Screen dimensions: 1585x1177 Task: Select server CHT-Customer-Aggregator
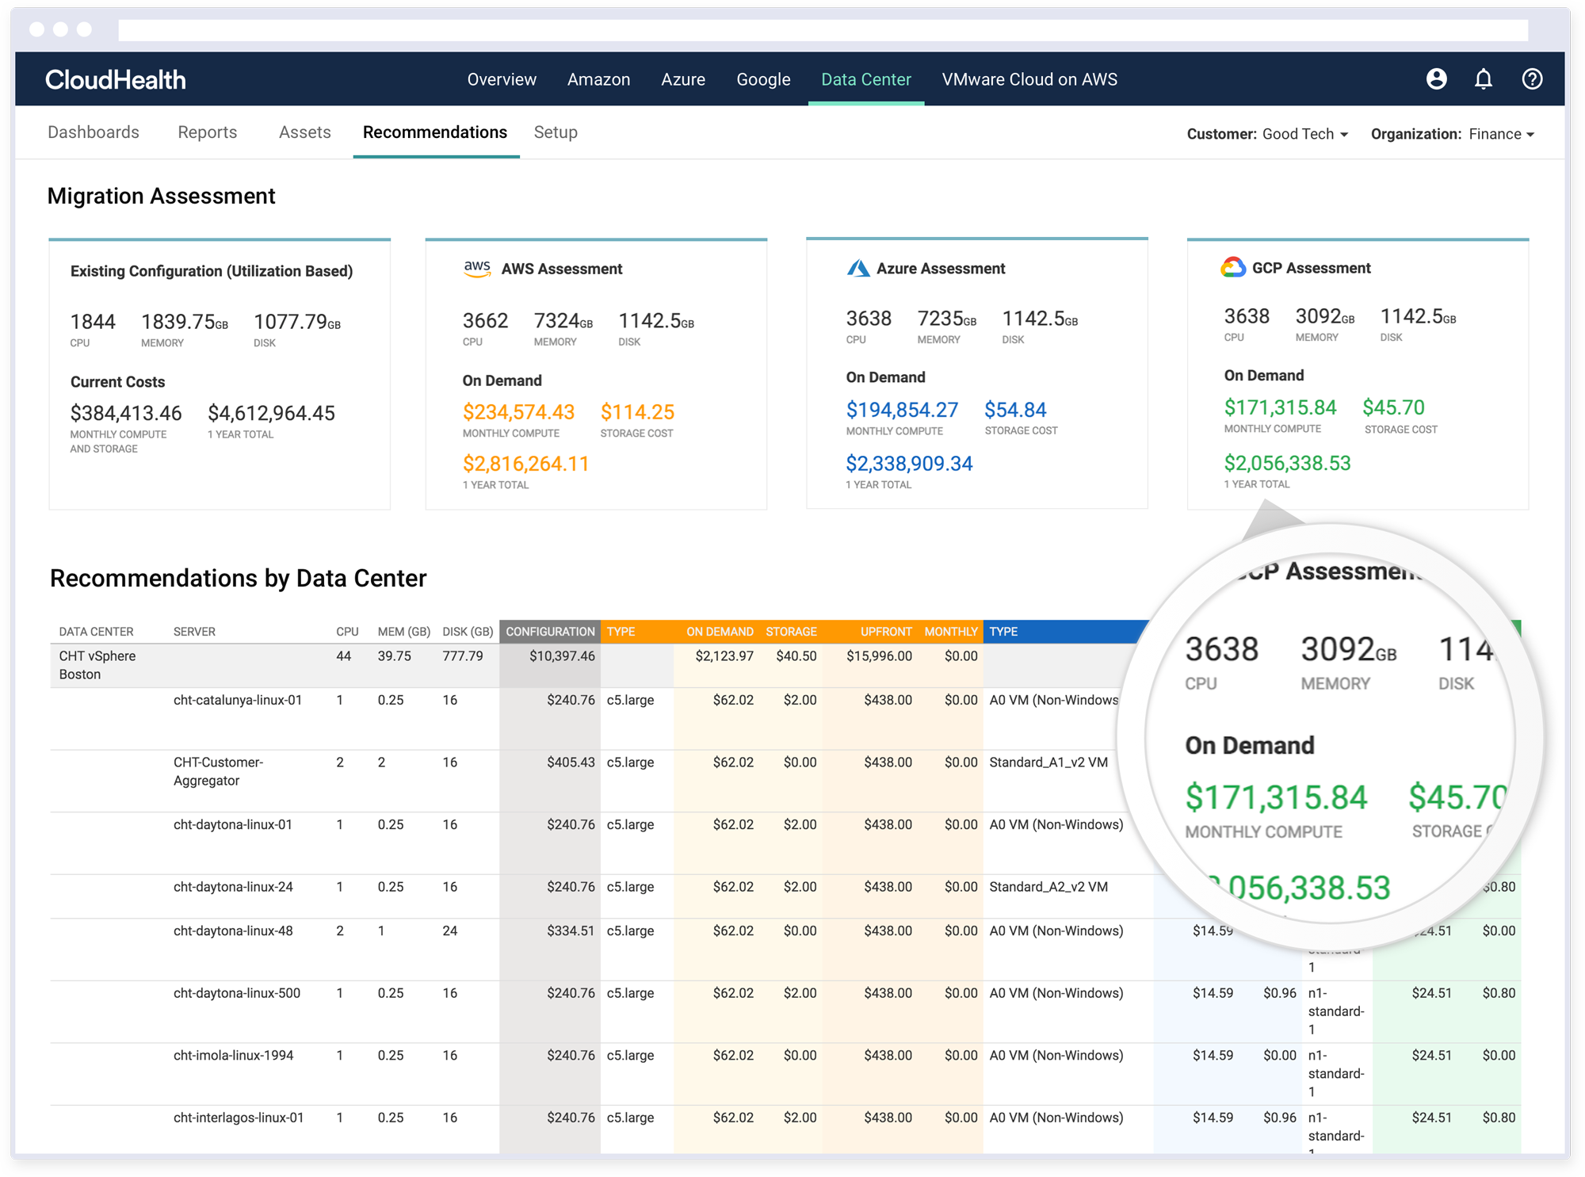click(x=219, y=771)
